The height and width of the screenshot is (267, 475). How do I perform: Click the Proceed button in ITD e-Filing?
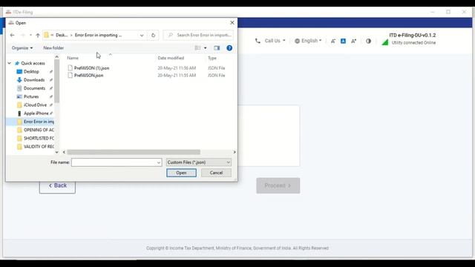tap(278, 185)
